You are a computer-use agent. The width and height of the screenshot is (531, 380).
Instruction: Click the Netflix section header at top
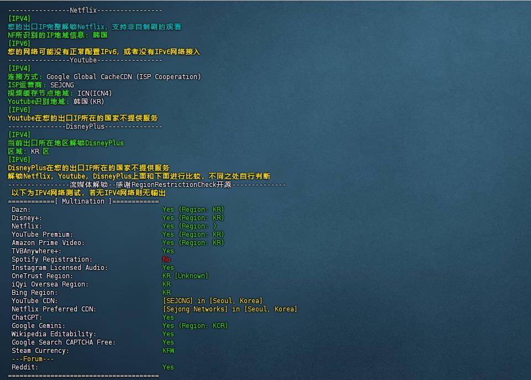point(85,10)
